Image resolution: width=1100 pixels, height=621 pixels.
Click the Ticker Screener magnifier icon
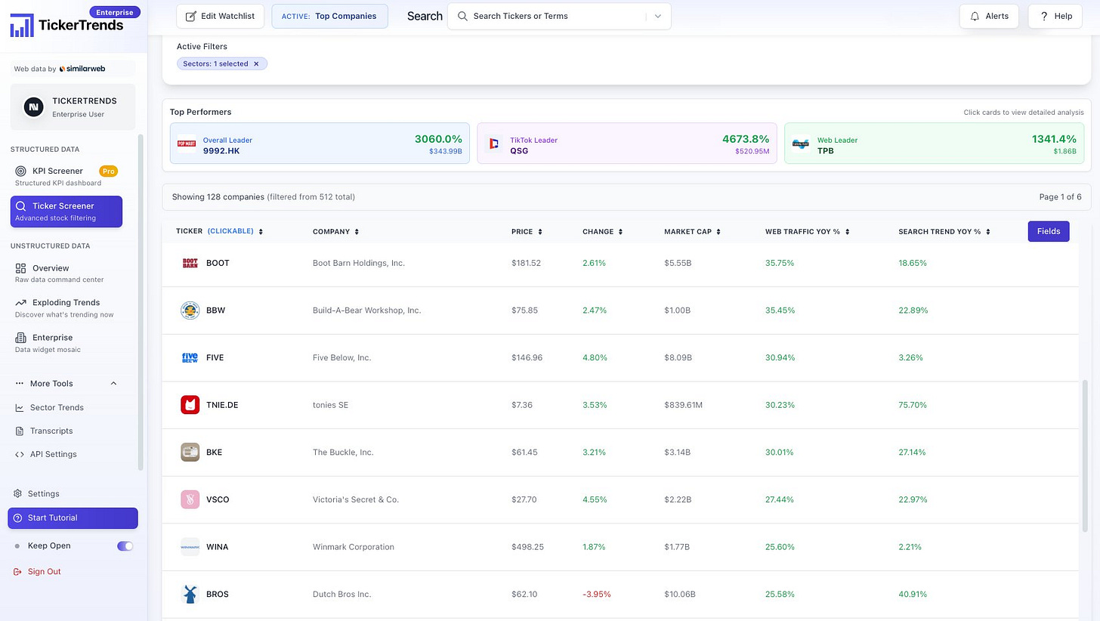21,205
